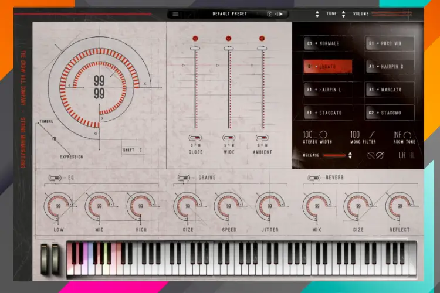Click the EQ Mid knob
This screenshot has width=440, height=293.
click(99, 206)
